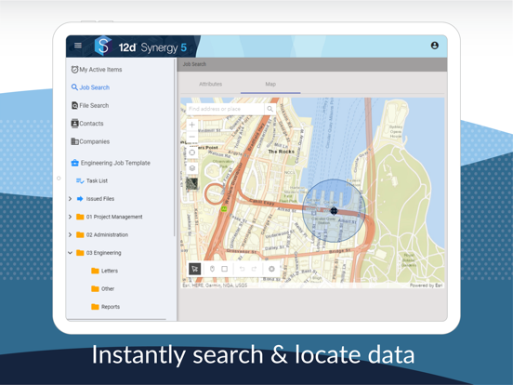Open the Task List item

coord(92,180)
